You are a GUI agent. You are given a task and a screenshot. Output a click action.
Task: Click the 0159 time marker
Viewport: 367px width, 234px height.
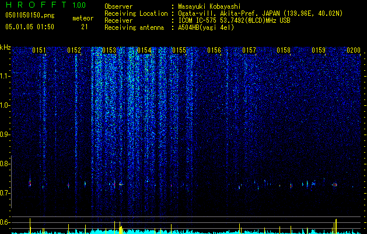click(x=319, y=50)
